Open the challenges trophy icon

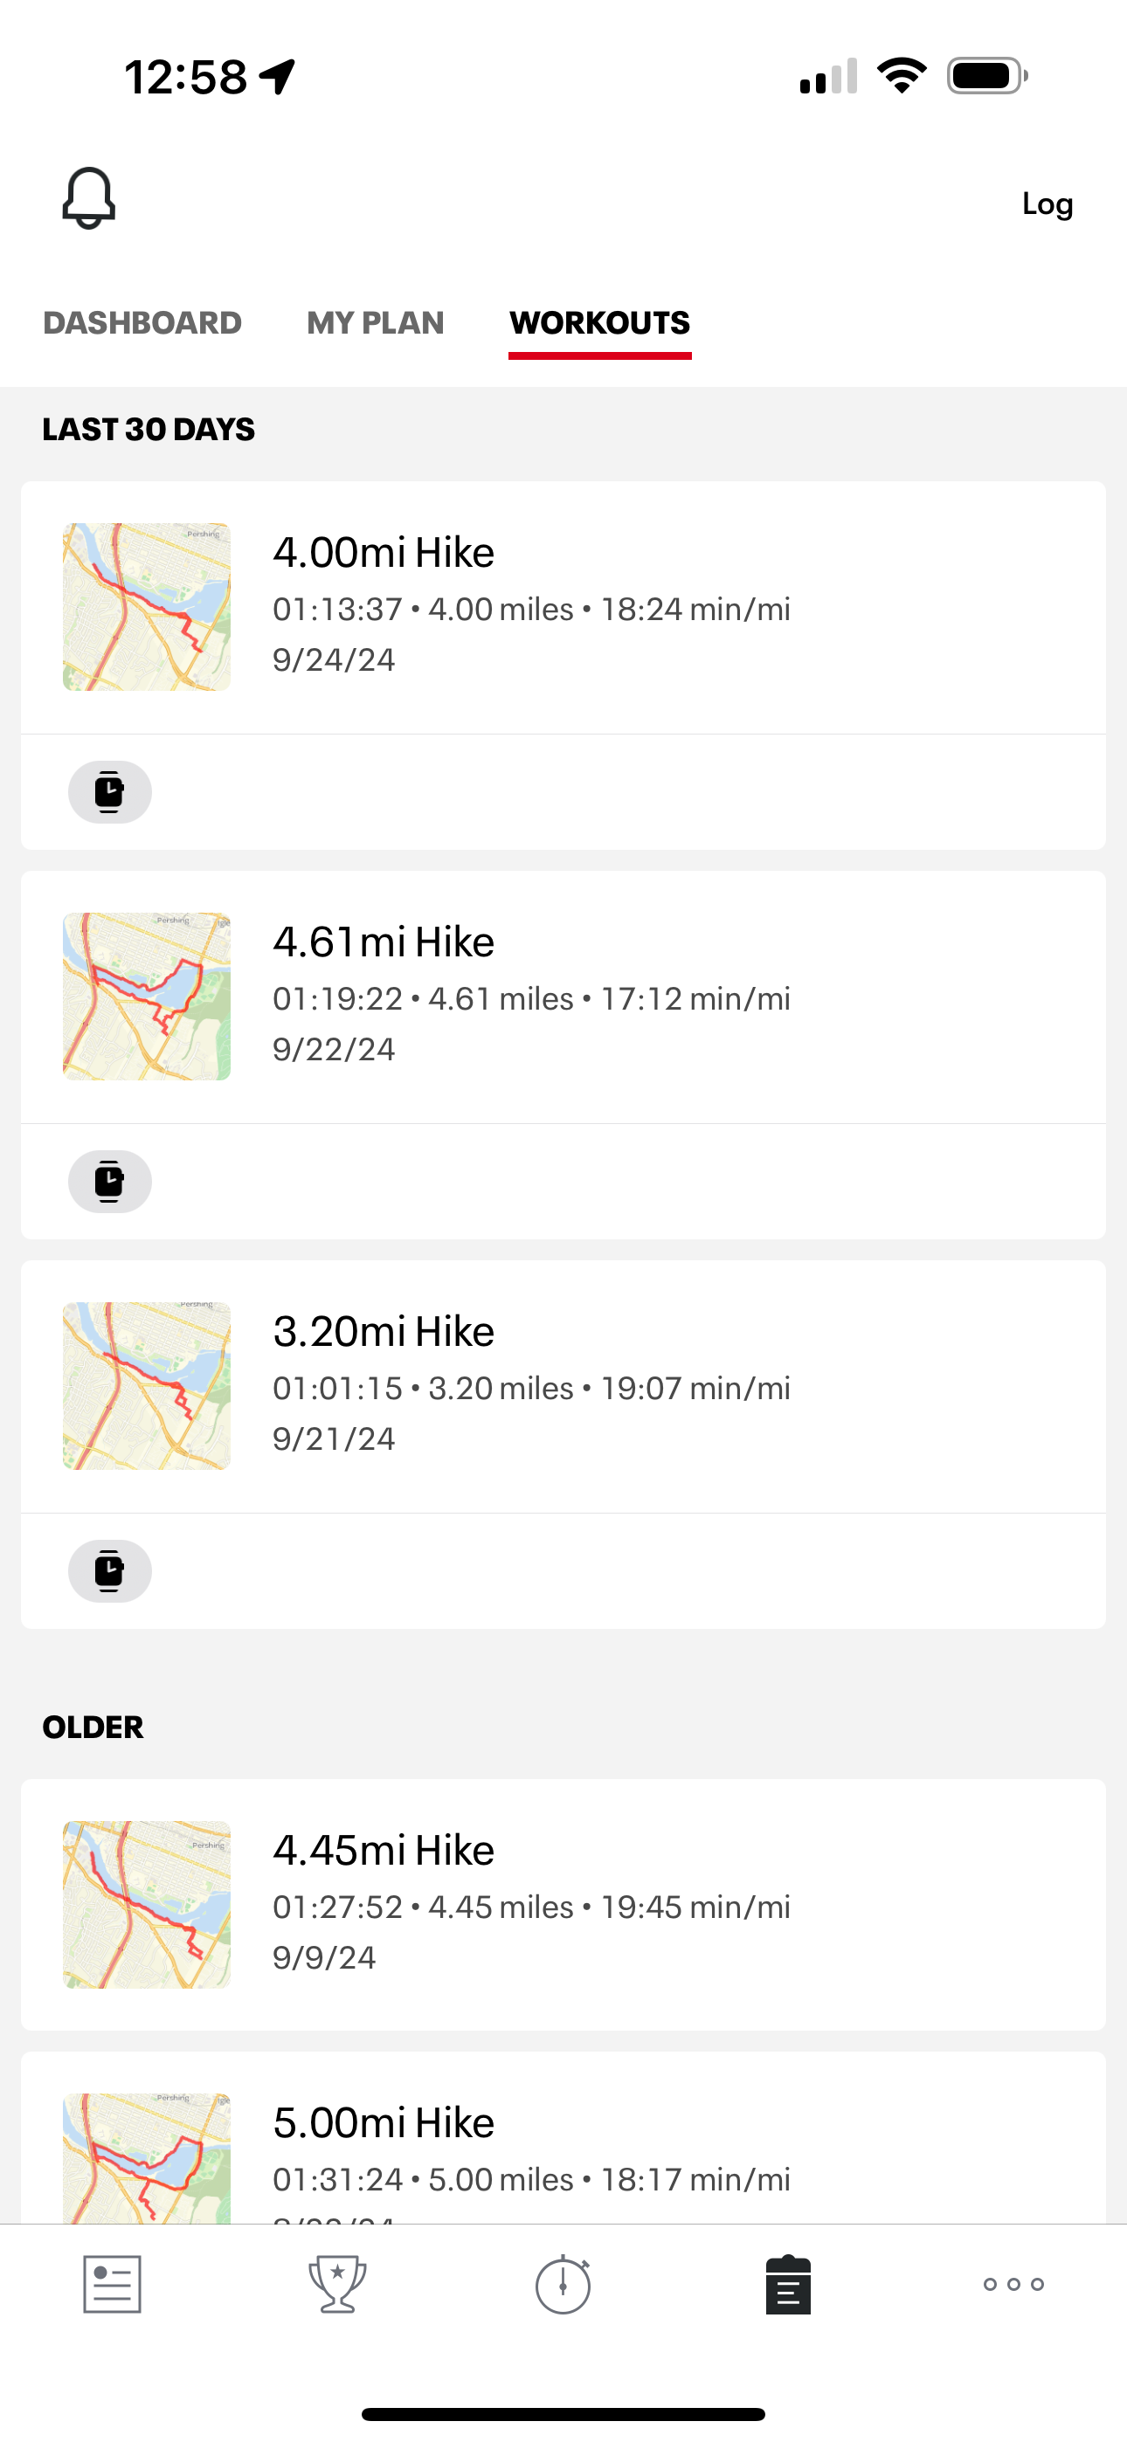coord(338,2285)
